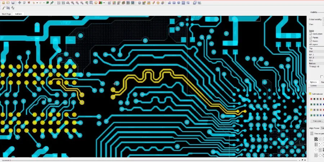
Task: Click the yellow Selection color swatch
Action: pos(310,94)
